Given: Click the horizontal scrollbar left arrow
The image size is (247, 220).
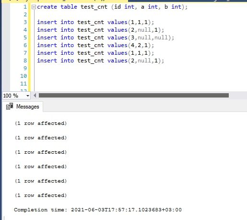Looking at the screenshot, I should pos(35,96).
